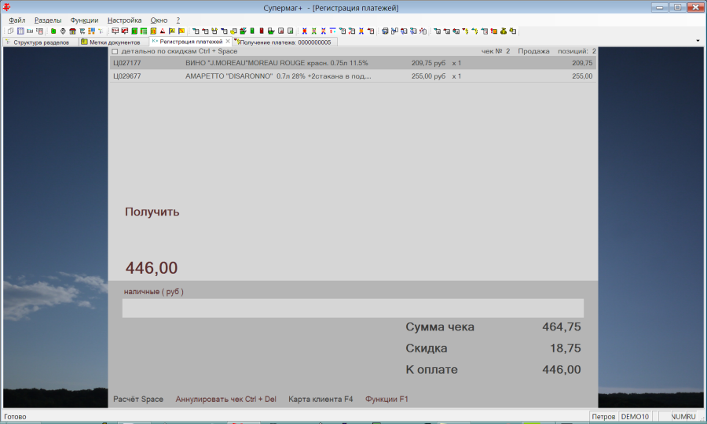This screenshot has height=424, width=707.
Task: Click the money bag toolbar icon
Action: tap(504, 31)
